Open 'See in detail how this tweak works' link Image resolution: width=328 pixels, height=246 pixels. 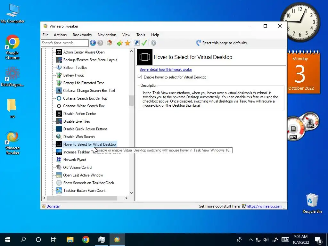pyautogui.click(x=166, y=70)
